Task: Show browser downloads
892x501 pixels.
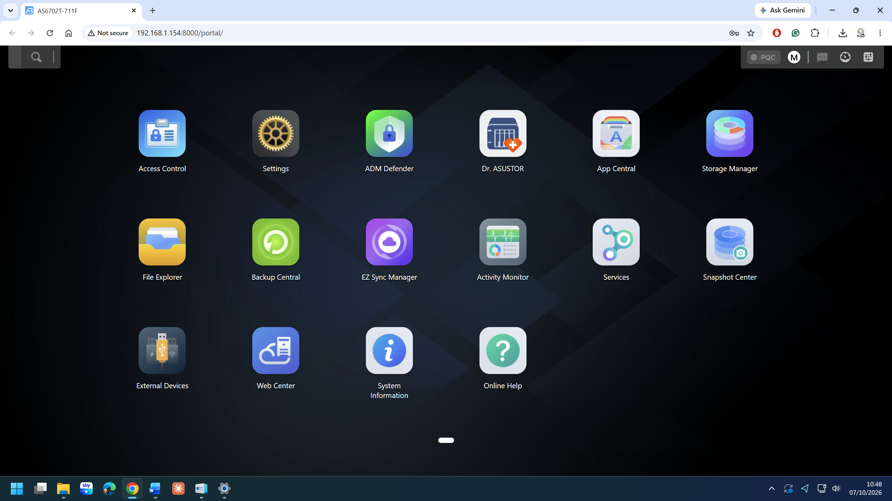Action: 843,33
